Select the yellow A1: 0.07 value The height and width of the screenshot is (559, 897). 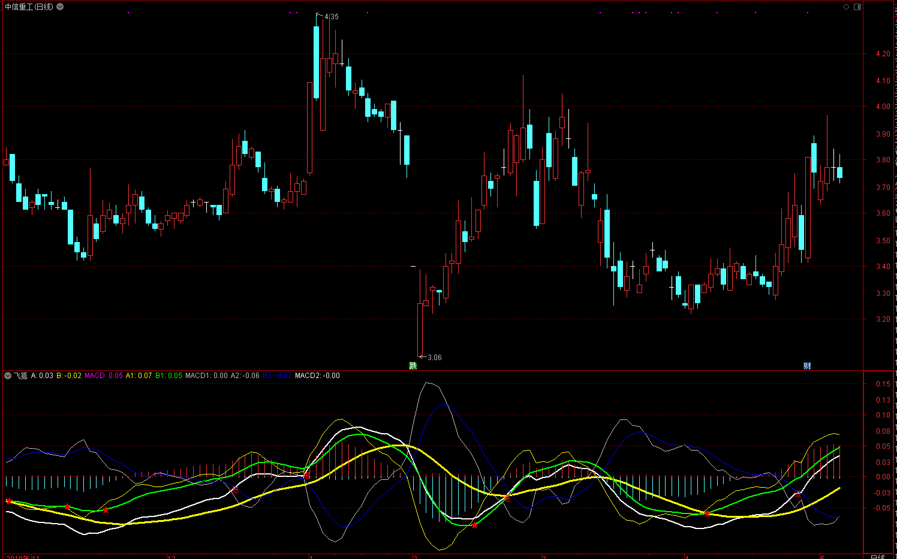tap(139, 376)
